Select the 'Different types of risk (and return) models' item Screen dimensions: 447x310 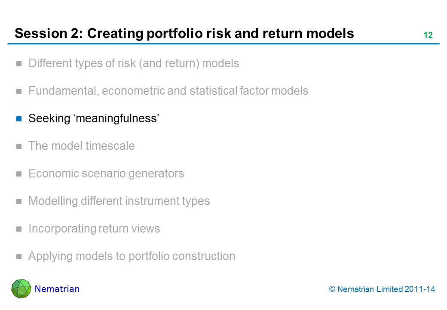[134, 64]
